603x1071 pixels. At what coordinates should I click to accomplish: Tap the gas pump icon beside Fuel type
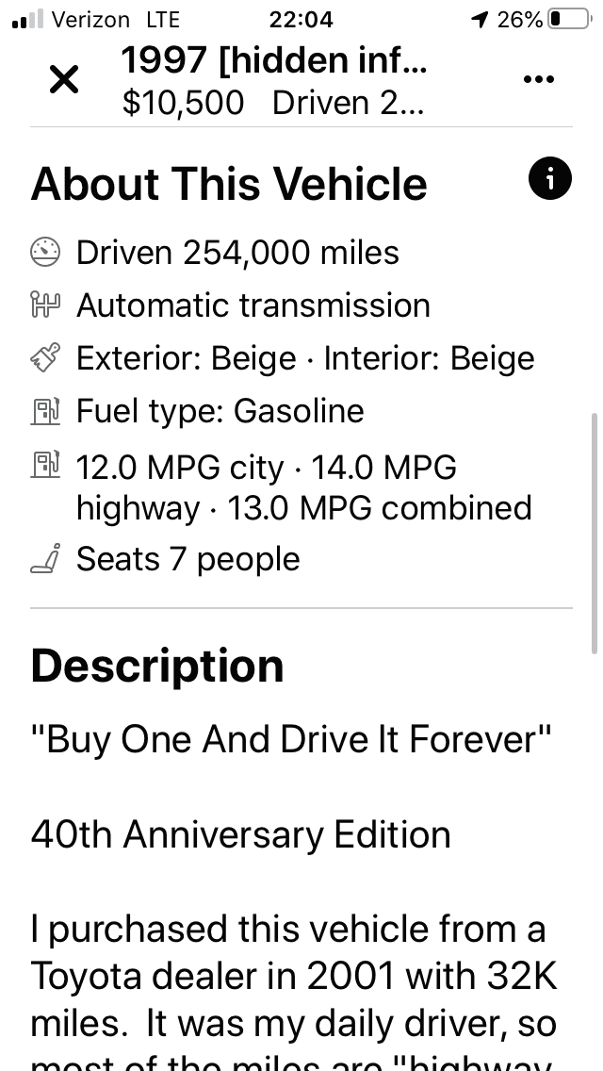45,410
